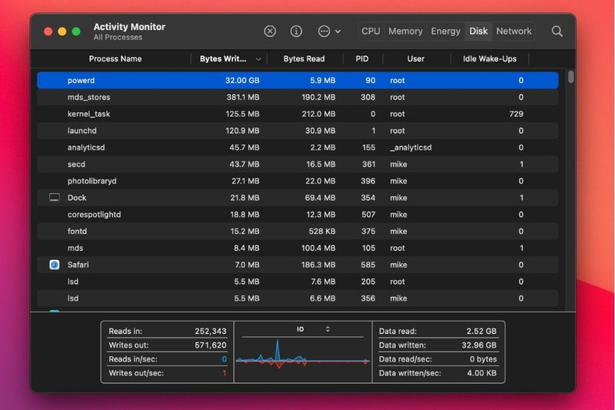Click the Writes out/sec label
The height and width of the screenshot is (410, 615).
pos(136,373)
